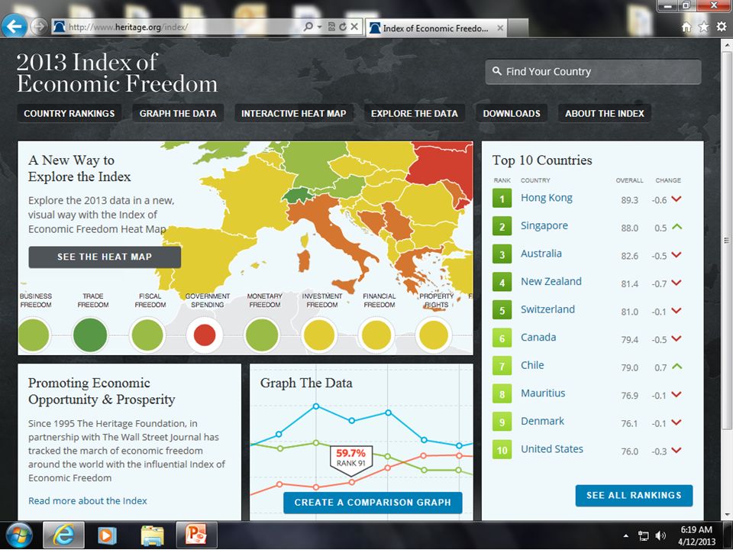This screenshot has height=550, width=733.
Task: Launch Windows Media Player from taskbar
Action: [x=107, y=536]
